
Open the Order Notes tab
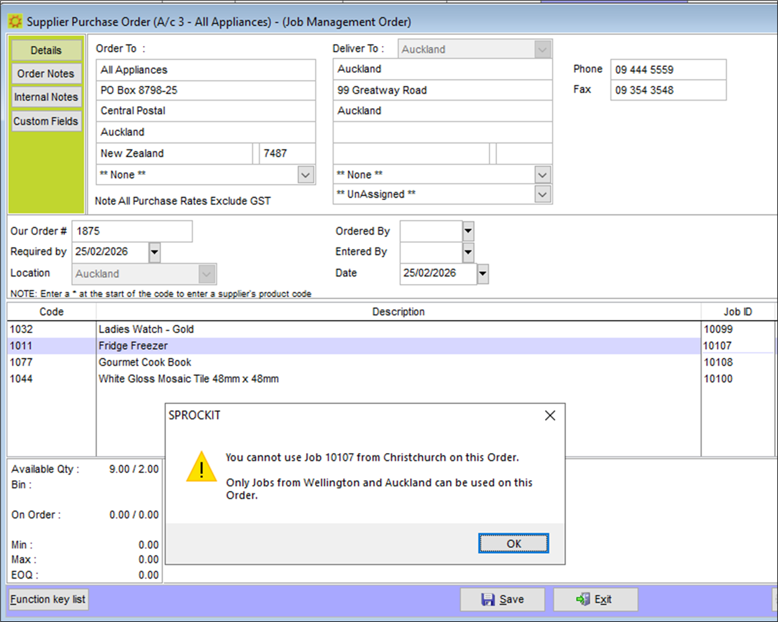47,73
